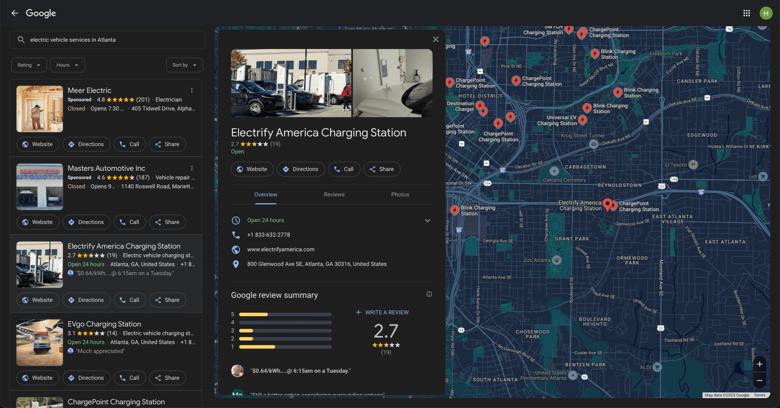This screenshot has width=780, height=408.
Task: Select EVgo Charging Station result title
Action: [104, 324]
